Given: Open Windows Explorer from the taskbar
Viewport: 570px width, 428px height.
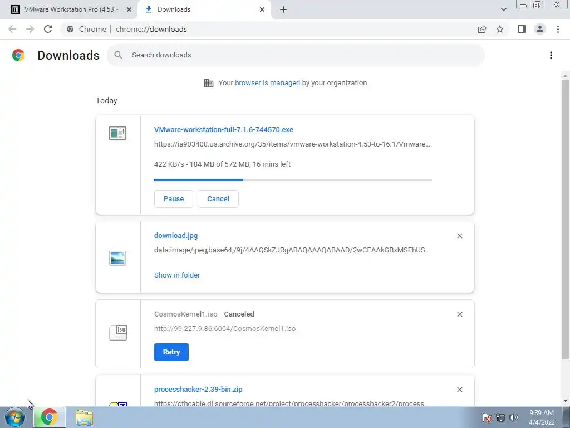Looking at the screenshot, I should pos(84,417).
